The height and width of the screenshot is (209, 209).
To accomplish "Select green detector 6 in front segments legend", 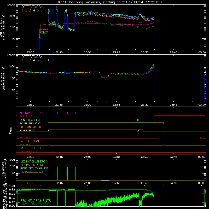I will (x=42, y=10).
